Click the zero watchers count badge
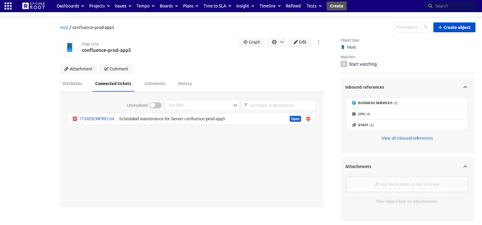 click(x=344, y=64)
